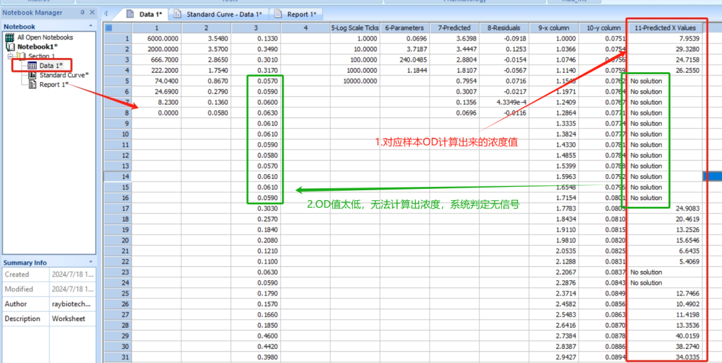Pin the Notebook Manager panel
The width and height of the screenshot is (722, 363).
click(82, 13)
